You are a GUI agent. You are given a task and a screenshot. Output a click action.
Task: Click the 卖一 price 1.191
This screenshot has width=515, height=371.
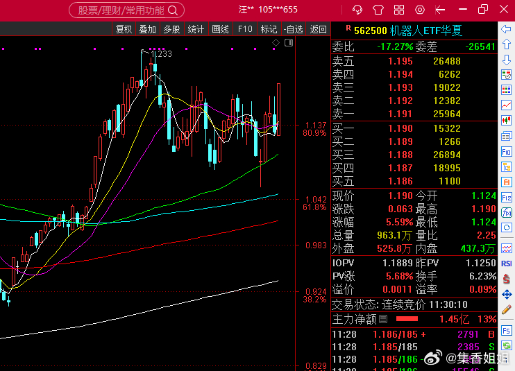click(400, 114)
